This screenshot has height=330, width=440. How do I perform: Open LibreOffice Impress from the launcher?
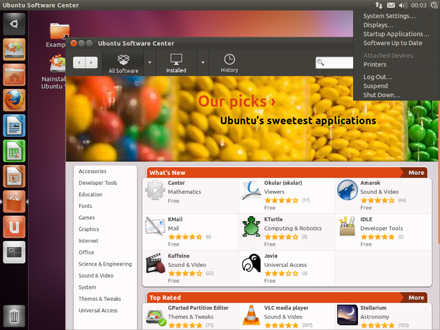click(x=14, y=176)
